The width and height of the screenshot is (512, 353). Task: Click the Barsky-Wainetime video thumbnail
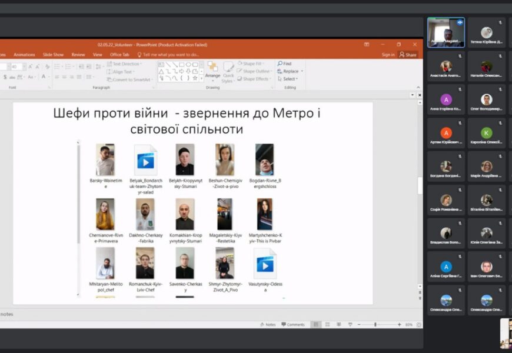(105, 159)
